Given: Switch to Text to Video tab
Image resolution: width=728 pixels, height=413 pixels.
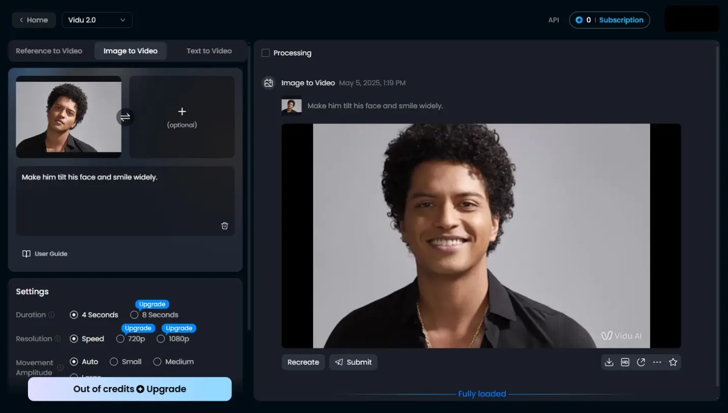Looking at the screenshot, I should click(x=209, y=51).
